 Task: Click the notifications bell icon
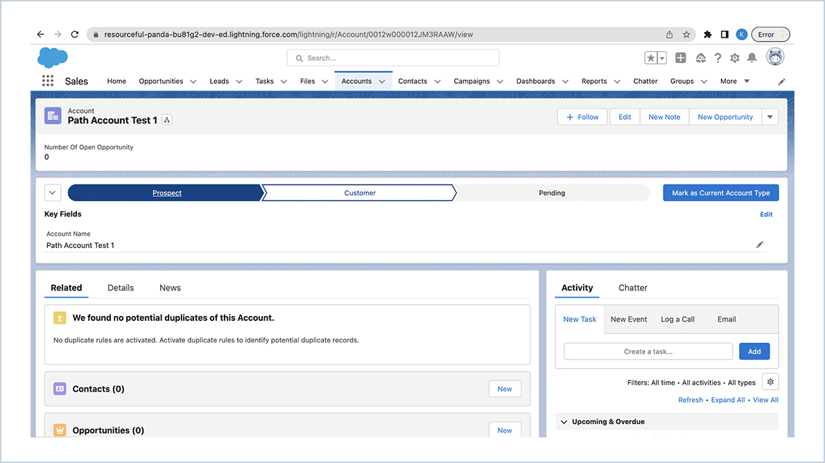pos(752,58)
